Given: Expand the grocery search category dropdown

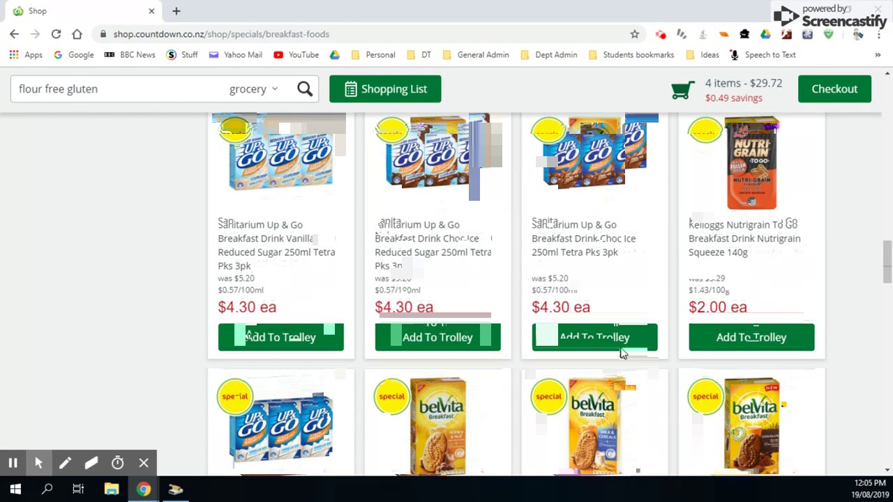Looking at the screenshot, I should click(254, 89).
